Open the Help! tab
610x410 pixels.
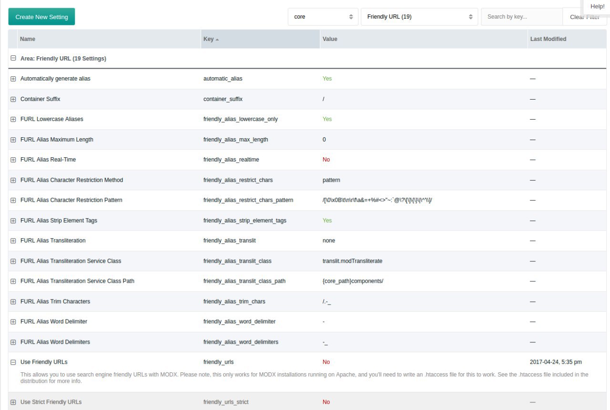coord(597,7)
